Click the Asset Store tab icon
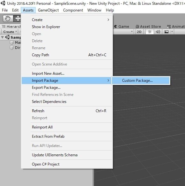This screenshot has width=185, height=186. click(137, 27)
